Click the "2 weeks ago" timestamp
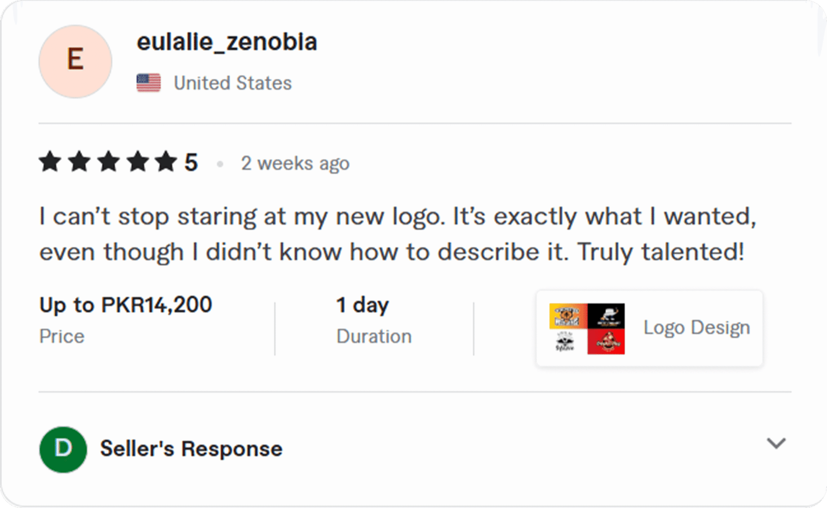The height and width of the screenshot is (508, 827). coord(295,164)
